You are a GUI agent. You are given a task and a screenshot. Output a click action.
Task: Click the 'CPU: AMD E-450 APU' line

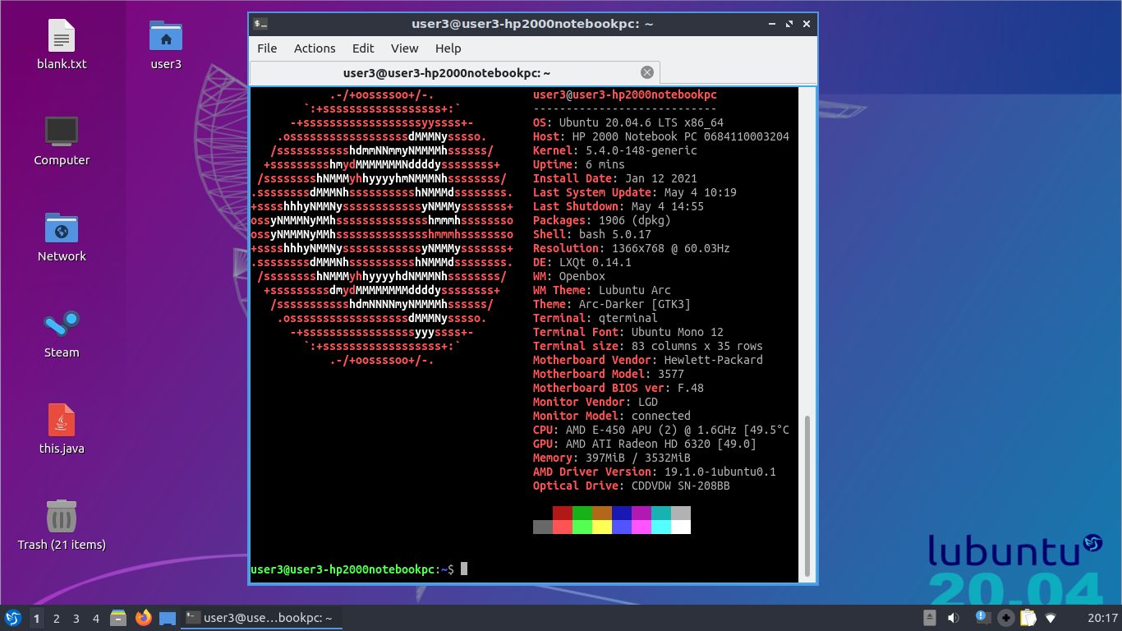[x=660, y=430]
